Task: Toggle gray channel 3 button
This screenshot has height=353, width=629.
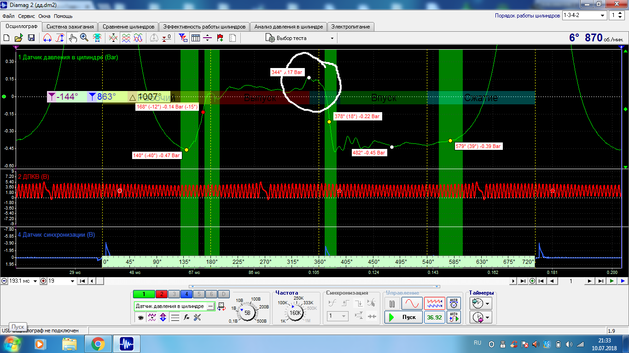Action: [174, 294]
